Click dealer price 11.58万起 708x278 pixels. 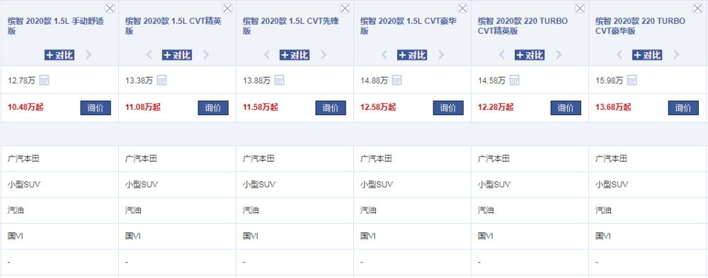pos(261,107)
